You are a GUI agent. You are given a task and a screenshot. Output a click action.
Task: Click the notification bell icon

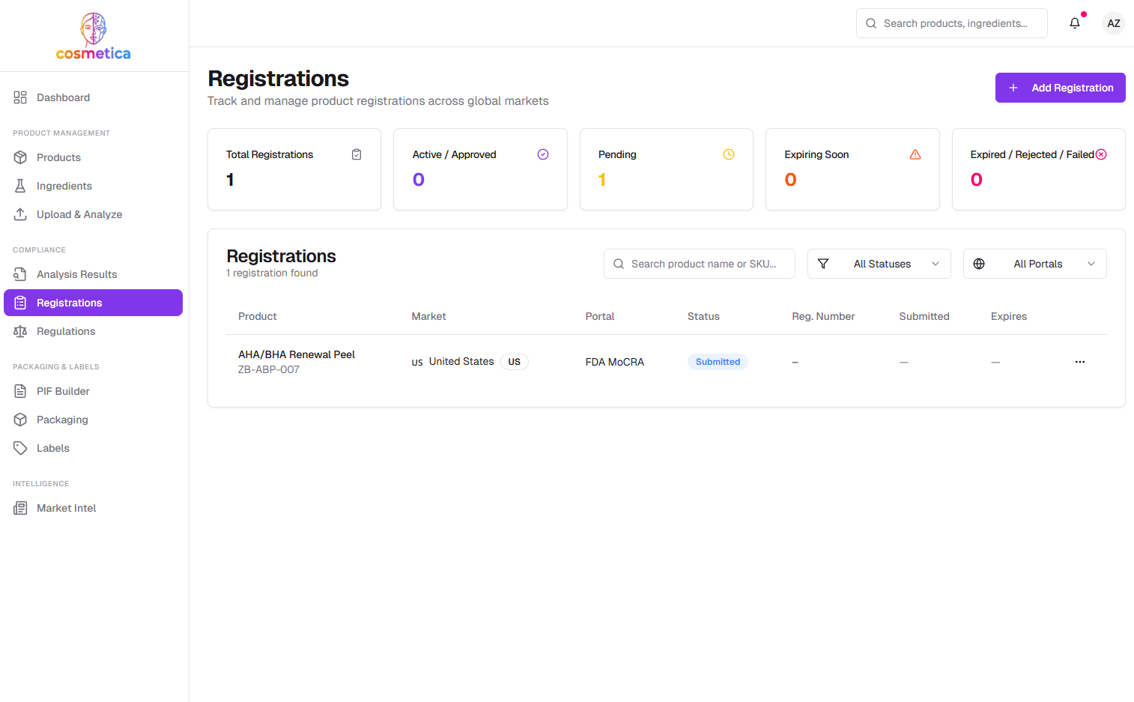click(1074, 23)
